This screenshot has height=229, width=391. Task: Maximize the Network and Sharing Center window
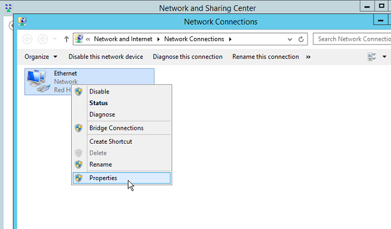click(382, 6)
